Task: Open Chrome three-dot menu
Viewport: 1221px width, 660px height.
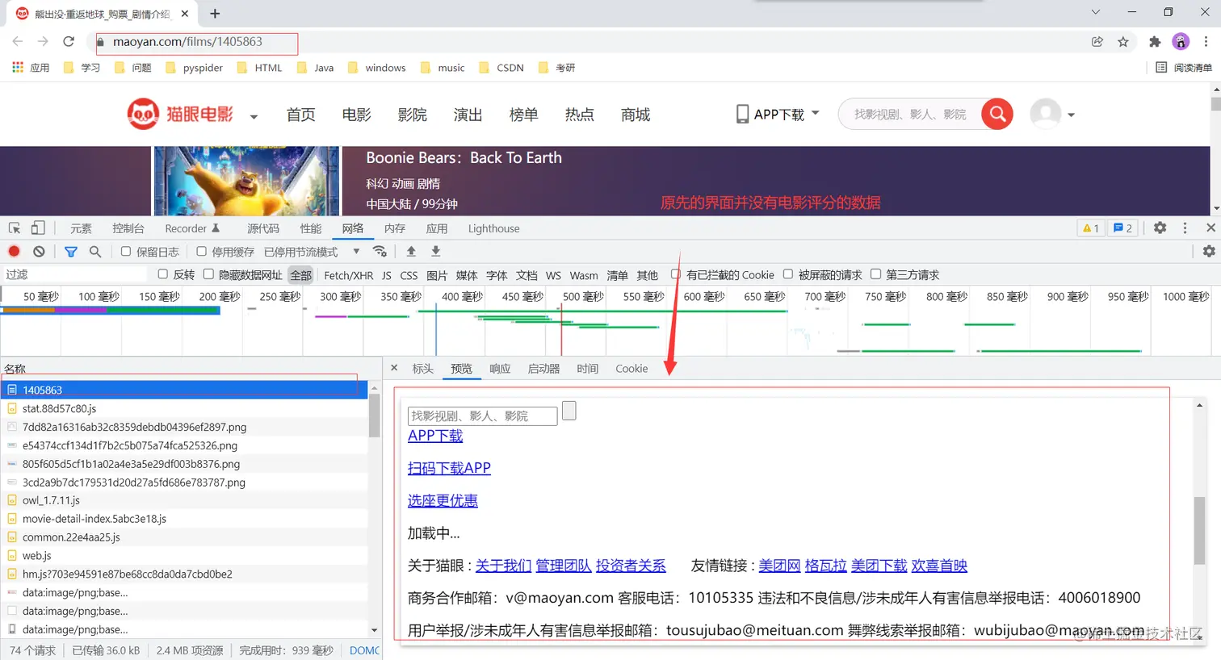Action: [x=1206, y=42]
